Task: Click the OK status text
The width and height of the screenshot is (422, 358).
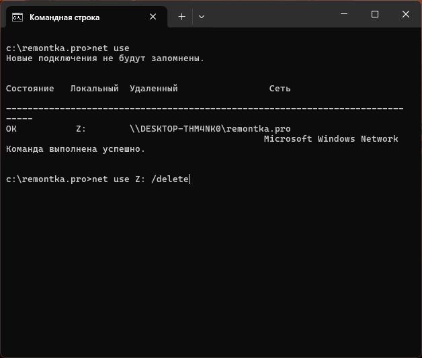Action: click(x=11, y=128)
